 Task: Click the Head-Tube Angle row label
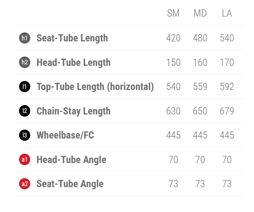coord(71,160)
